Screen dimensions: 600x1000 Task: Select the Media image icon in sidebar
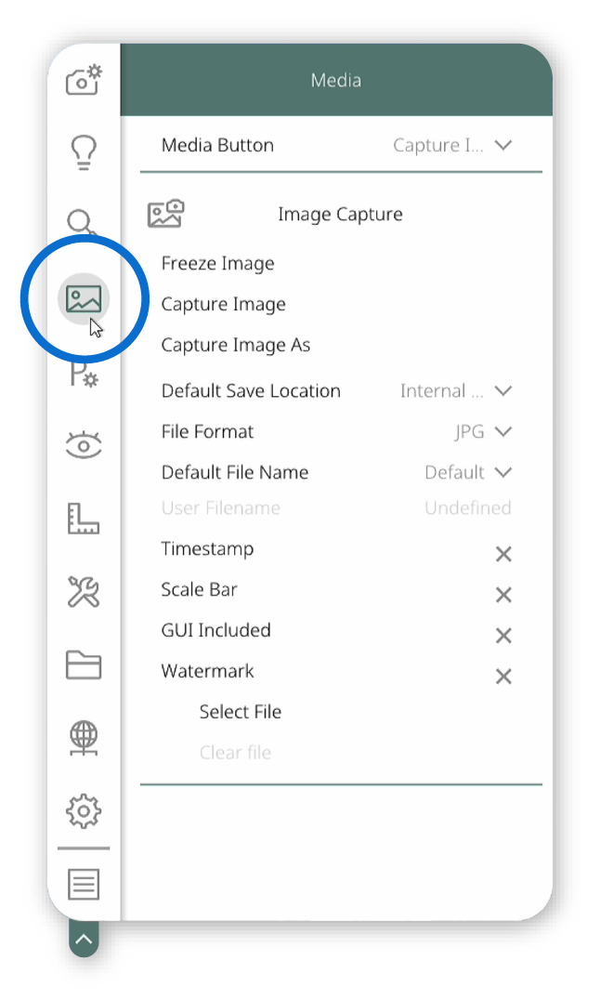click(84, 298)
